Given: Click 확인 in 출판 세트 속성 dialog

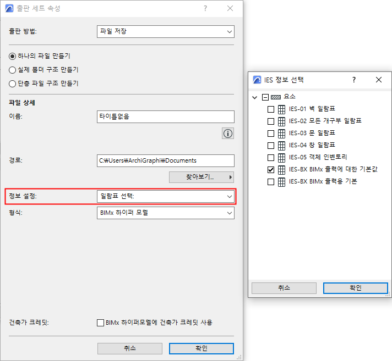Looking at the screenshot, I should [202, 348].
